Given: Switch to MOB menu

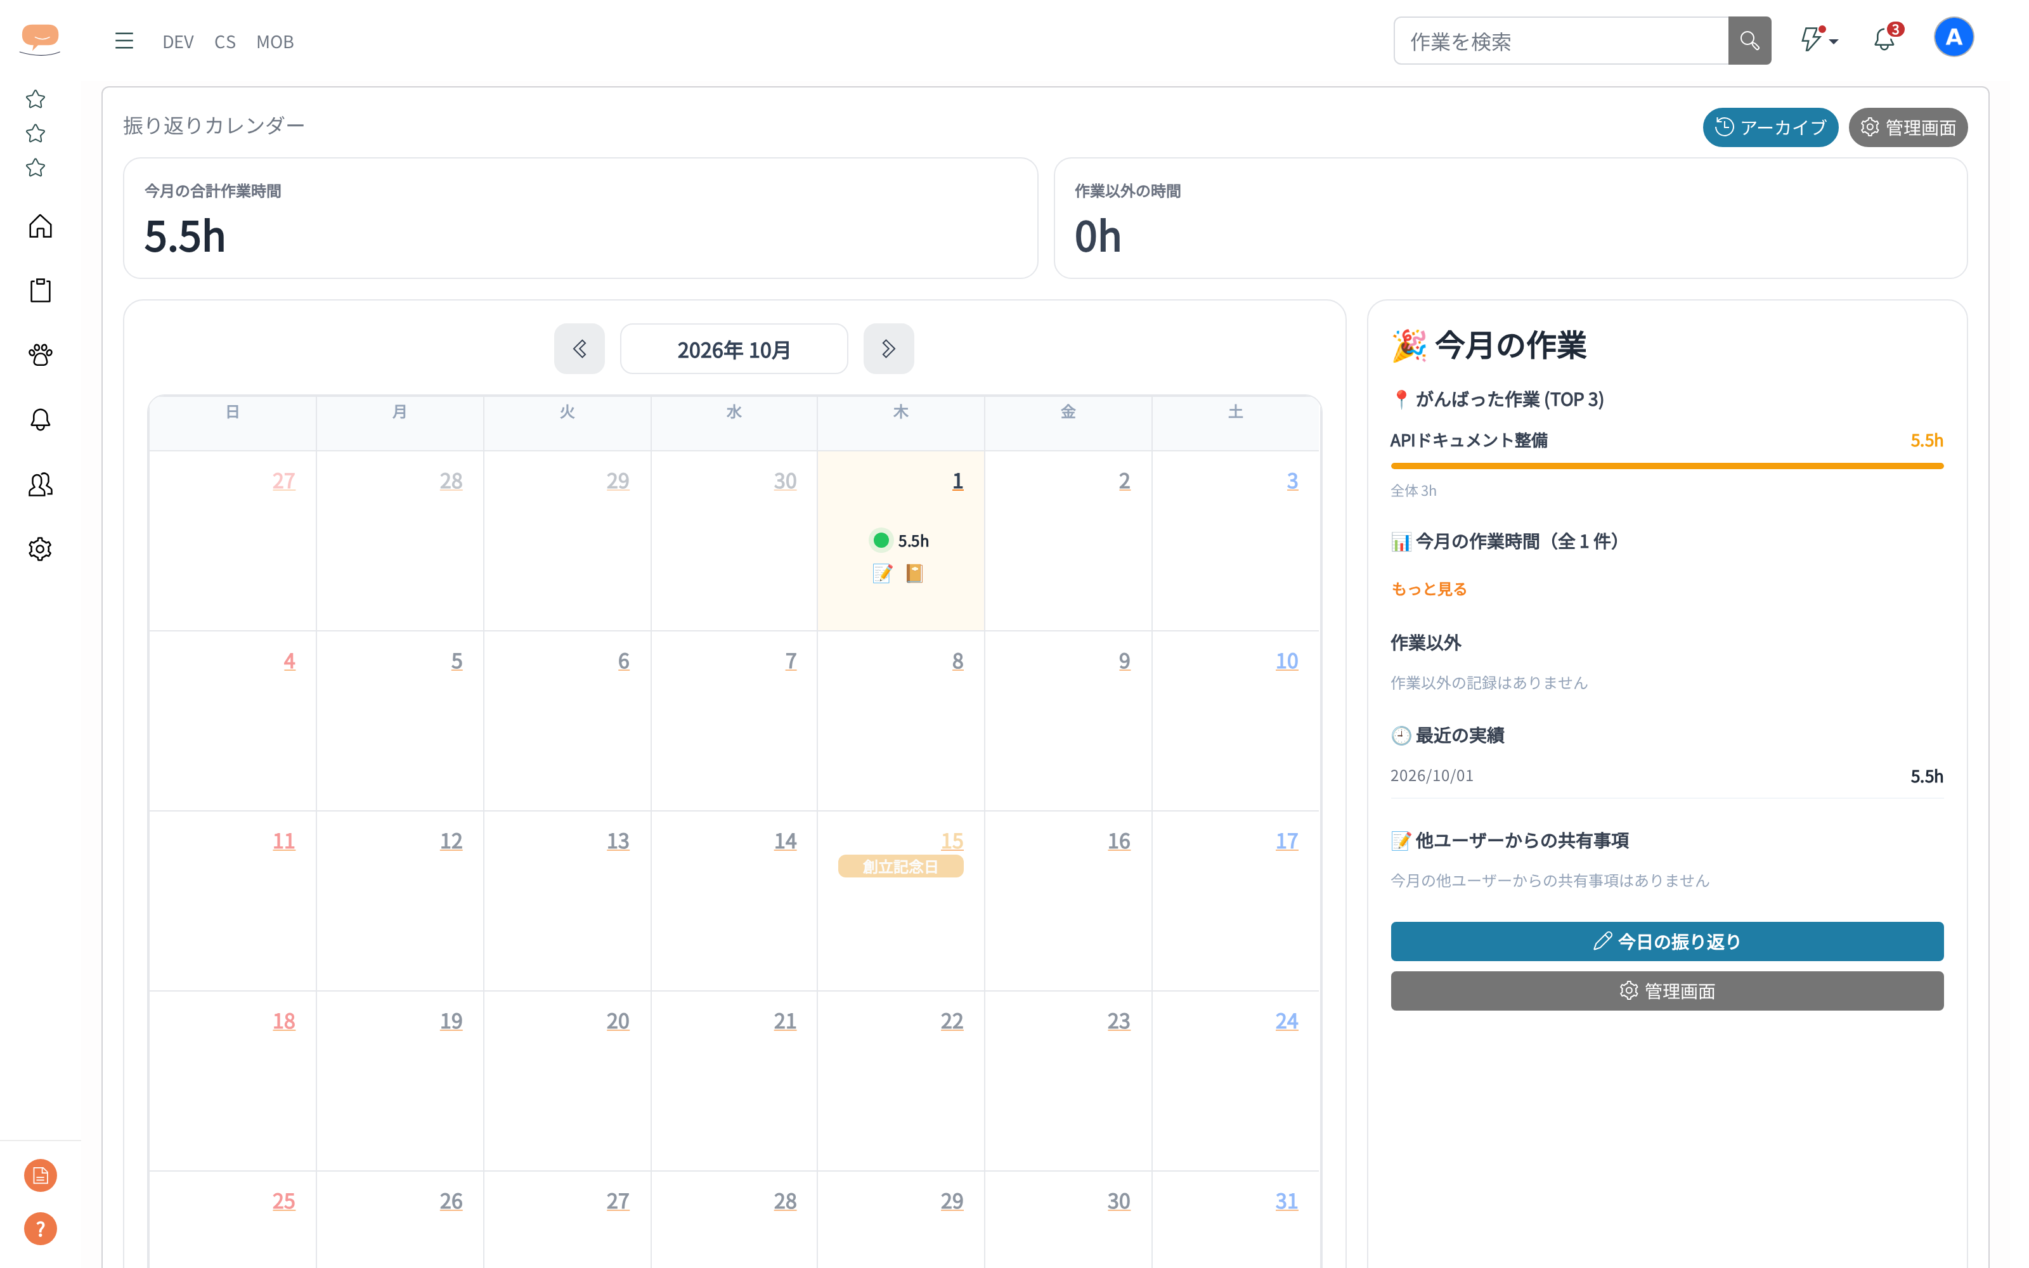Looking at the screenshot, I should [275, 42].
